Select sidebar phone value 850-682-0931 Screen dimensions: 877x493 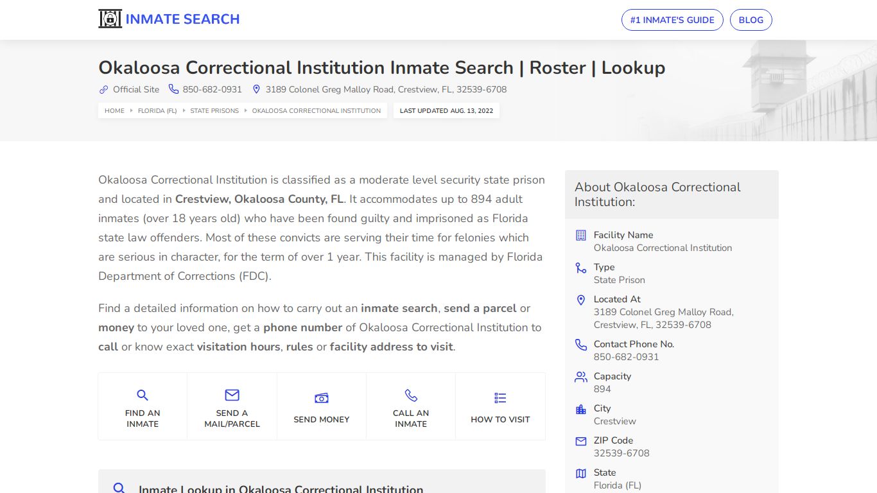[626, 357]
